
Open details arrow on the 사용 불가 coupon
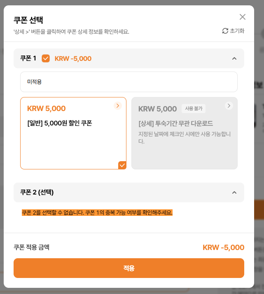point(229,106)
